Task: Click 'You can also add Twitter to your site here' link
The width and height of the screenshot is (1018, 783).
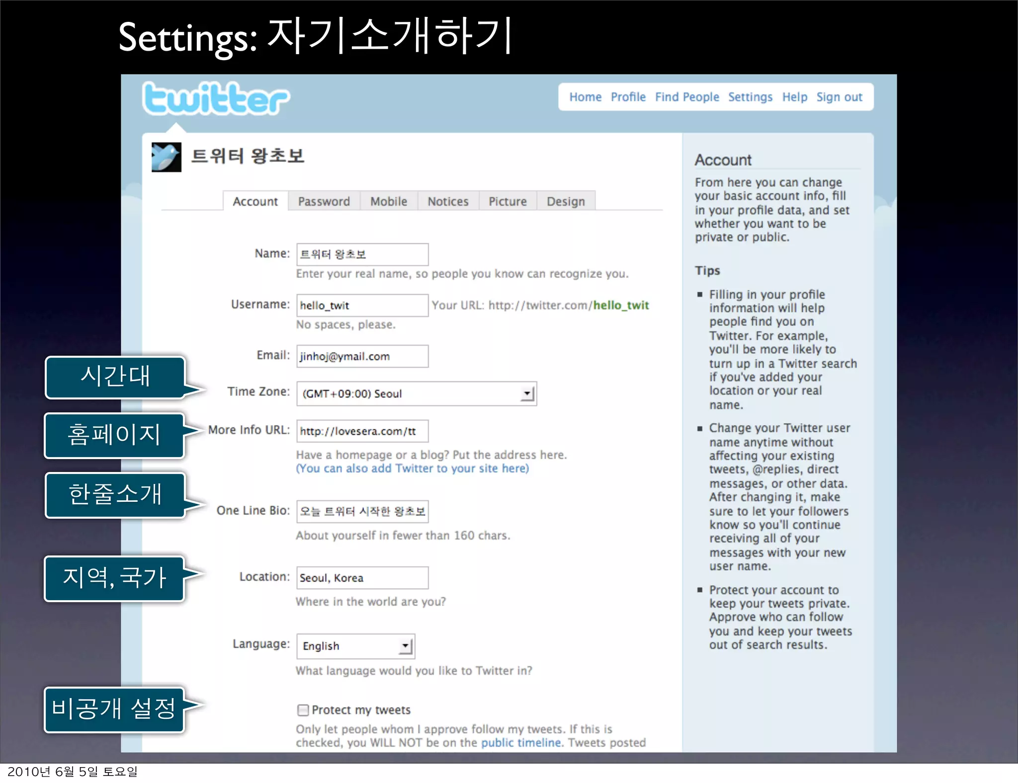Action: point(413,469)
